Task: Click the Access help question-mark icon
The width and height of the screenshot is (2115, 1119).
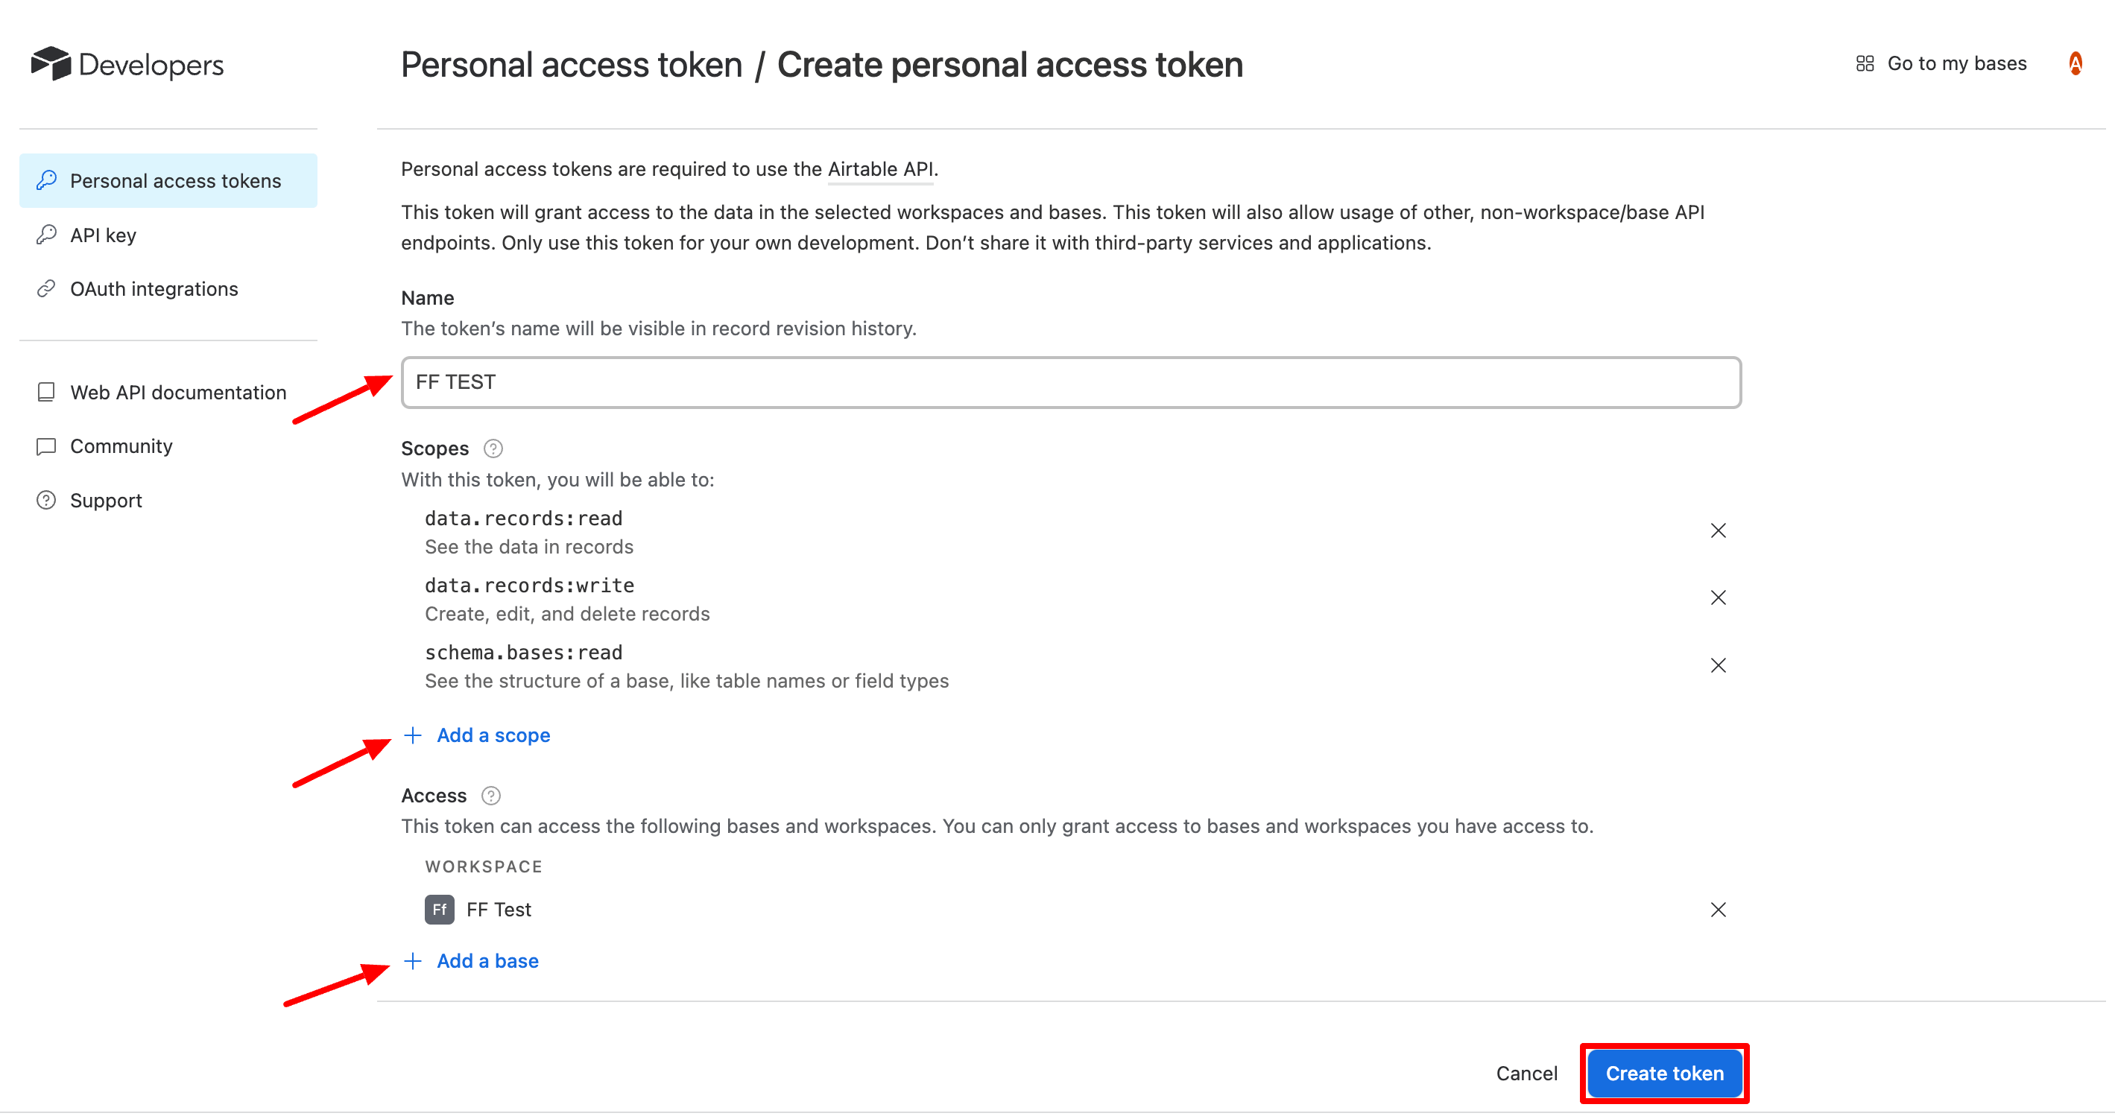Action: pyautogui.click(x=491, y=796)
